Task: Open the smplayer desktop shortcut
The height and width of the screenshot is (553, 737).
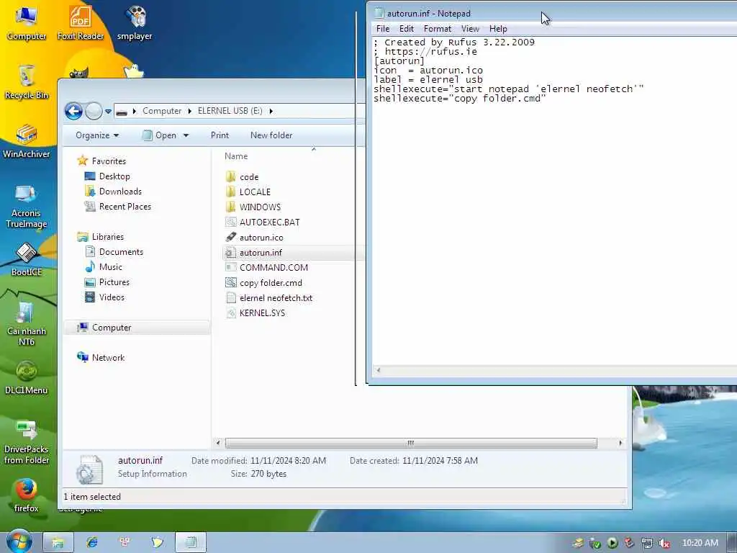Action: pyautogui.click(x=135, y=22)
